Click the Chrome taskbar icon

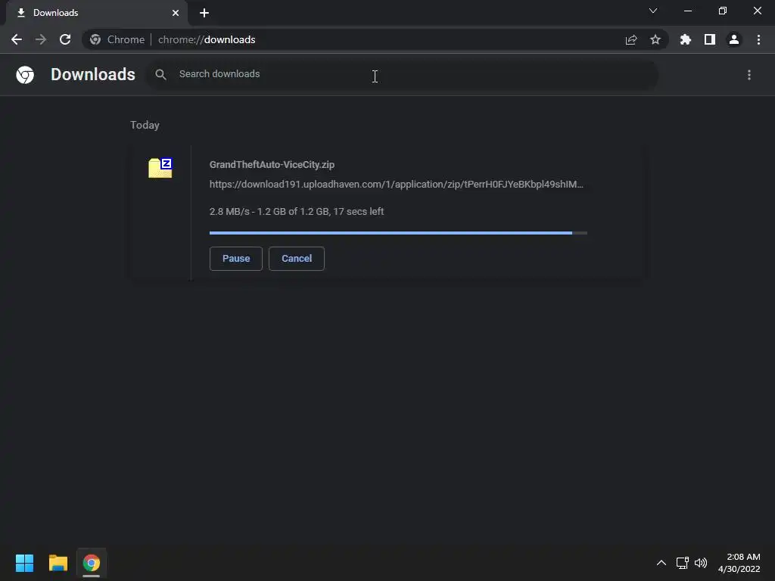click(x=92, y=563)
